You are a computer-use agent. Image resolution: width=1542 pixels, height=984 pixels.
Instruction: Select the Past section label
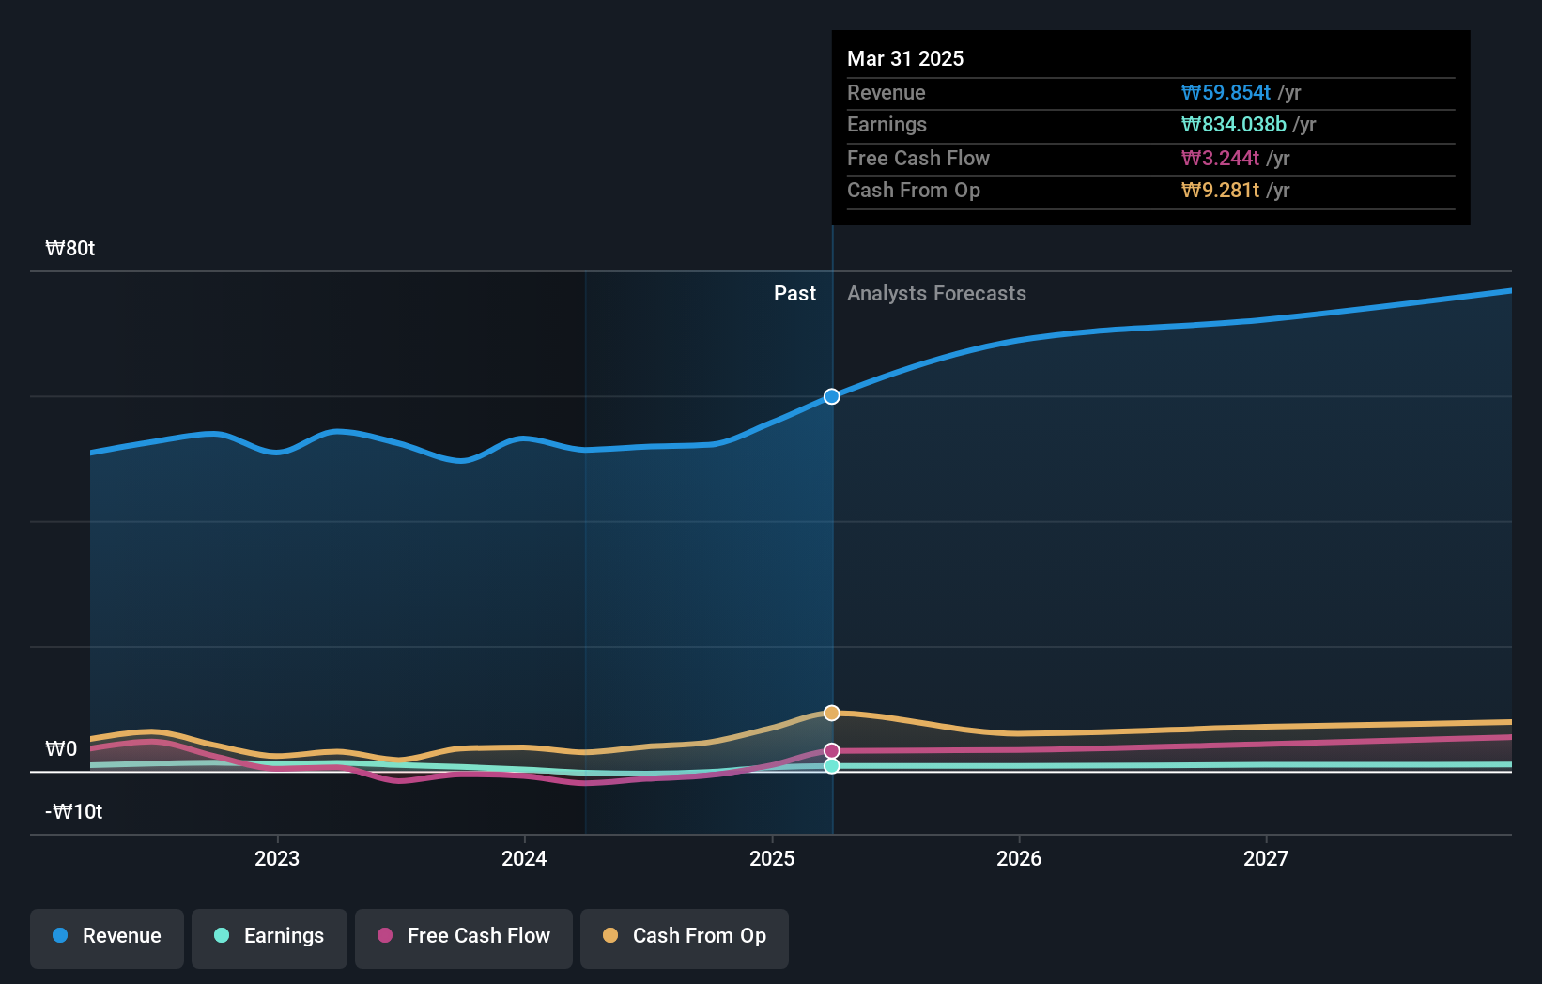click(x=795, y=293)
